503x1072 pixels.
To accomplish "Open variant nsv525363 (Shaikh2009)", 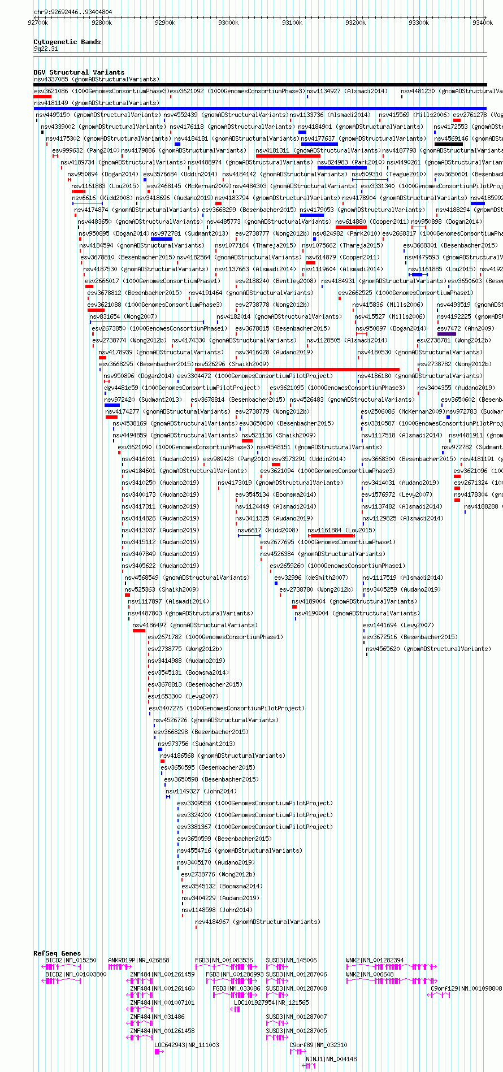I will (x=162, y=589).
